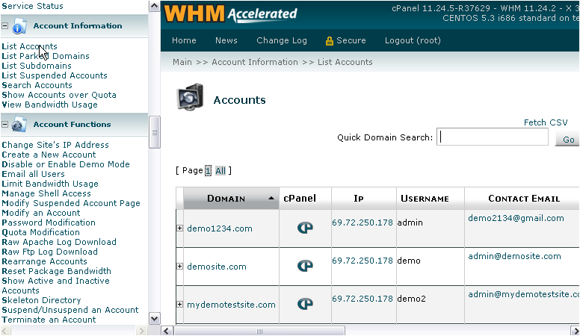Image resolution: width=580 pixels, height=336 pixels.
Task: Open Password Modification
Action: click(x=49, y=223)
